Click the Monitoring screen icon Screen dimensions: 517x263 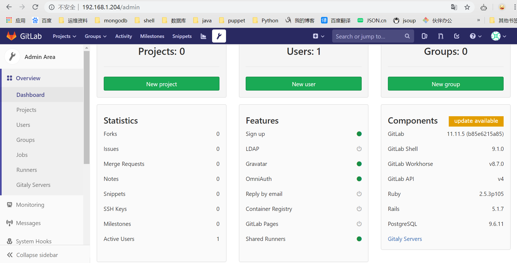point(10,205)
